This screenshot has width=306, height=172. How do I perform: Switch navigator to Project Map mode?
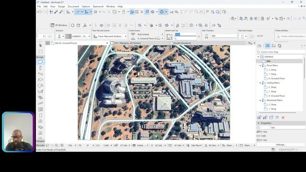coord(259,46)
